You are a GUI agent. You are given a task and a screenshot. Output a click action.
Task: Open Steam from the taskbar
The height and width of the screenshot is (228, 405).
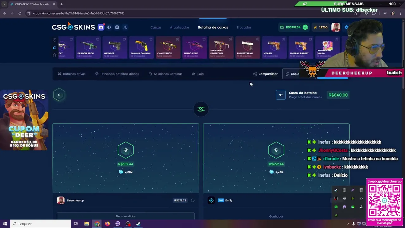click(138, 224)
